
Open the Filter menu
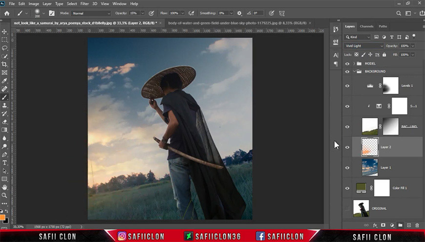click(x=85, y=4)
